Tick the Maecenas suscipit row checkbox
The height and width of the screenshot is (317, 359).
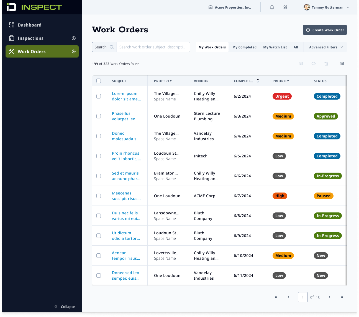99,196
